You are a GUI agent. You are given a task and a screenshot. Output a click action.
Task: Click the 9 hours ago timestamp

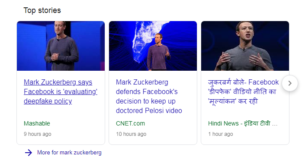click(x=38, y=134)
